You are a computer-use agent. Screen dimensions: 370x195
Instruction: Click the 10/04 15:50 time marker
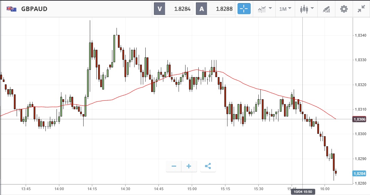pos(303,192)
